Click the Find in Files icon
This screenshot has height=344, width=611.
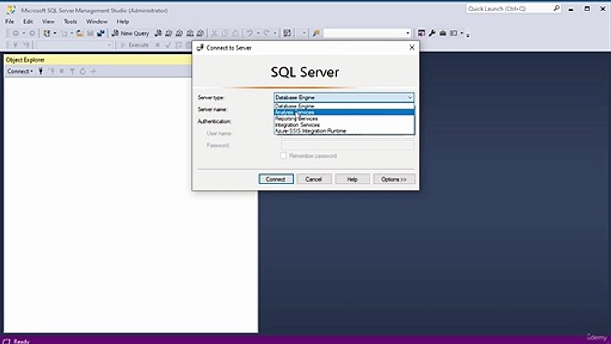316,33
